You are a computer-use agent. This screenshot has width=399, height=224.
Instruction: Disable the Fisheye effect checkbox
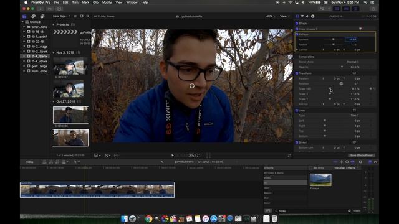[297, 34]
